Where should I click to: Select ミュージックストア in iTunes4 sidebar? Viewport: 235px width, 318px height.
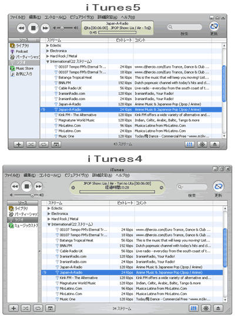(x=23, y=226)
